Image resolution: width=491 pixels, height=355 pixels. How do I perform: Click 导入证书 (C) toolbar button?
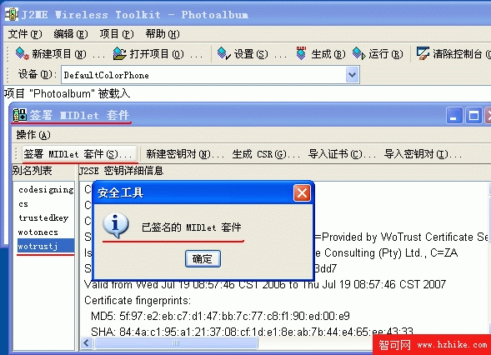coord(342,154)
